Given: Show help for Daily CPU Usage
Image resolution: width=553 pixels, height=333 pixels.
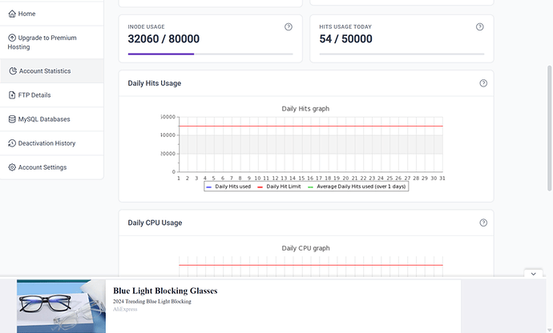Looking at the screenshot, I should point(483,223).
